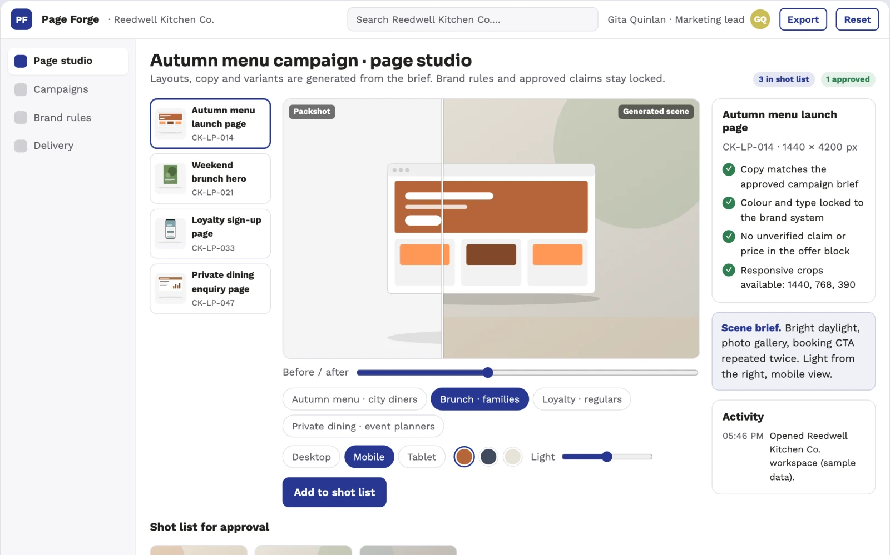The image size is (890, 555).
Task: Select the Autumn menu · city diners variant
Action: (354, 399)
